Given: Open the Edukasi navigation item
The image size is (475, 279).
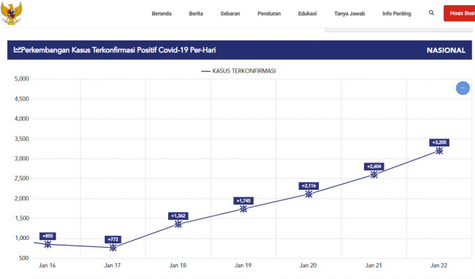Looking at the screenshot, I should [307, 13].
